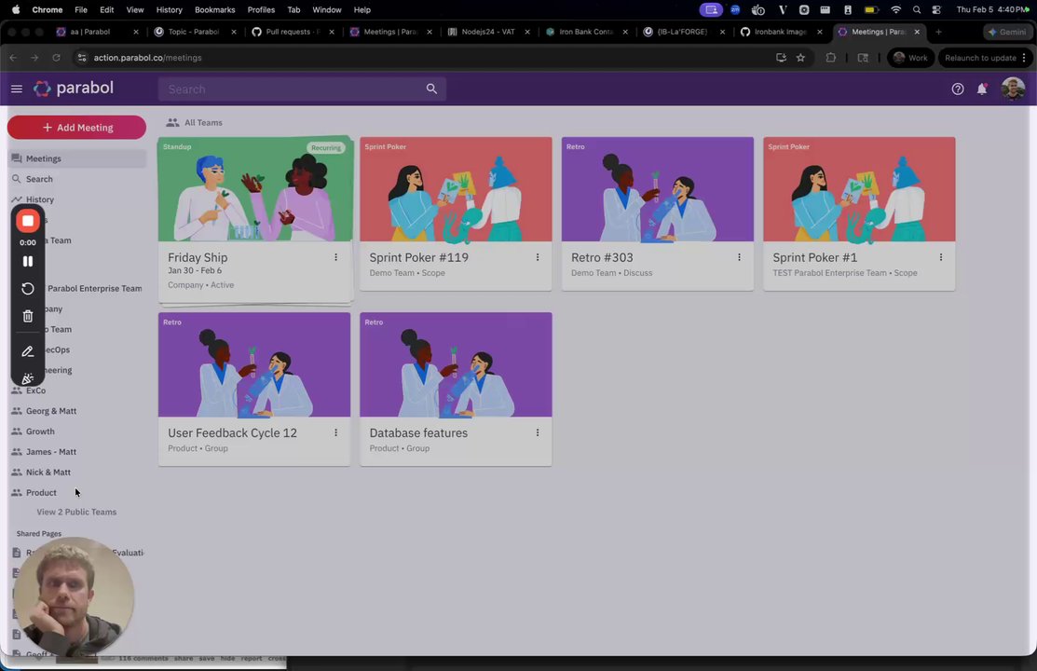Open the Product team
Viewport: 1037px width, 671px height.
[76, 493]
